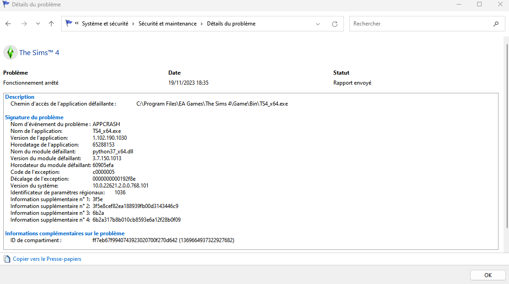The height and width of the screenshot is (284, 509).
Task: Click the exception code c0000005
Action: 104,172
